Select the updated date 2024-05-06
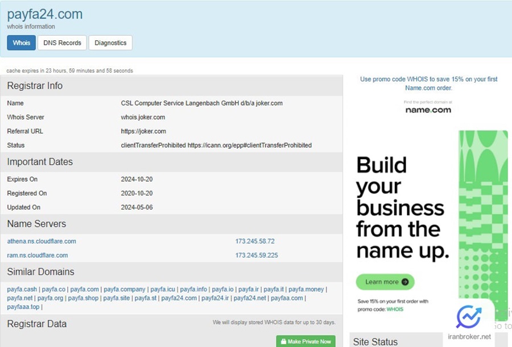This screenshot has height=347, width=512. coord(137,207)
